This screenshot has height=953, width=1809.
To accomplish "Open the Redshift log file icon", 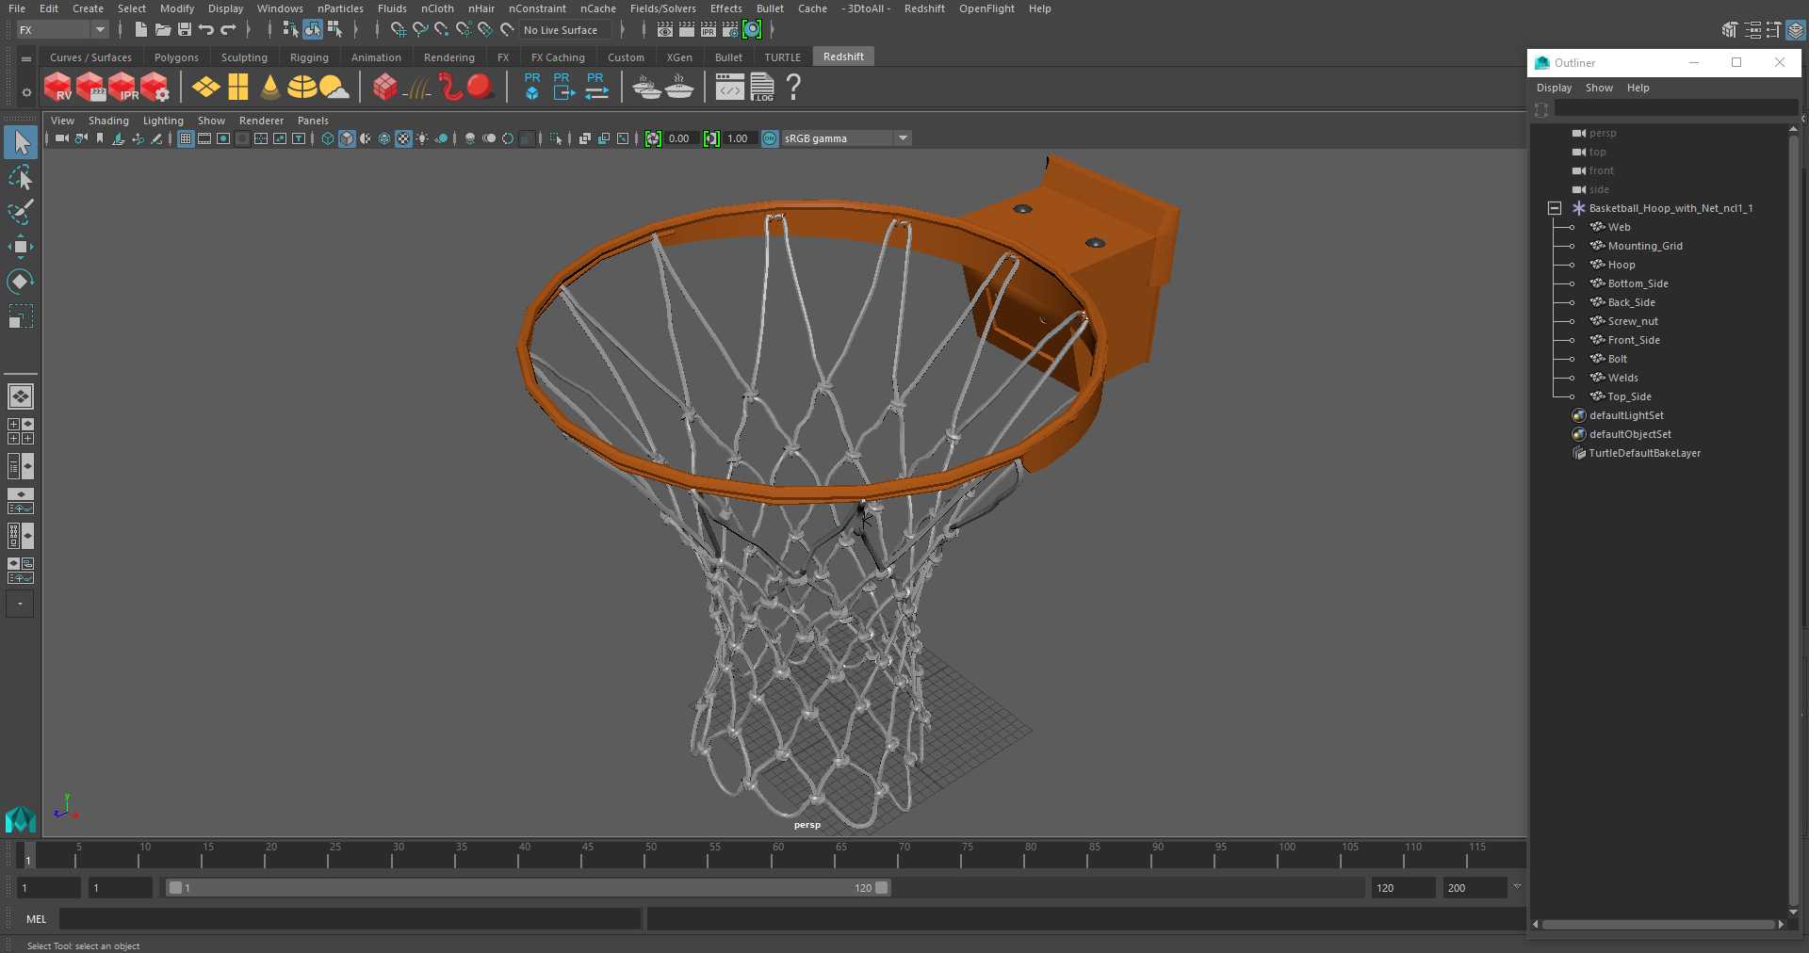I will tap(762, 88).
